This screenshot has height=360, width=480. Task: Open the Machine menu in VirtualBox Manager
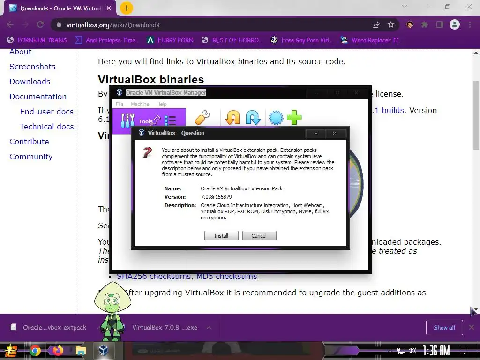click(x=140, y=104)
